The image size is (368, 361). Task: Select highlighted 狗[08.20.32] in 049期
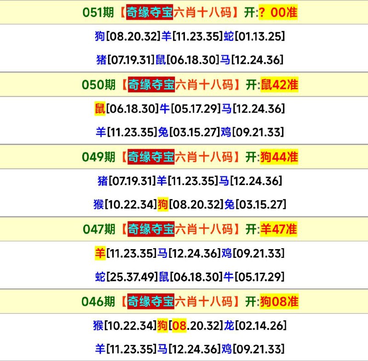click(x=190, y=204)
